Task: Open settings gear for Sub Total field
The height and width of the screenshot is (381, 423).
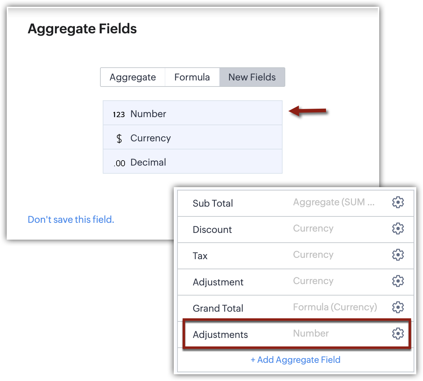Action: [398, 202]
